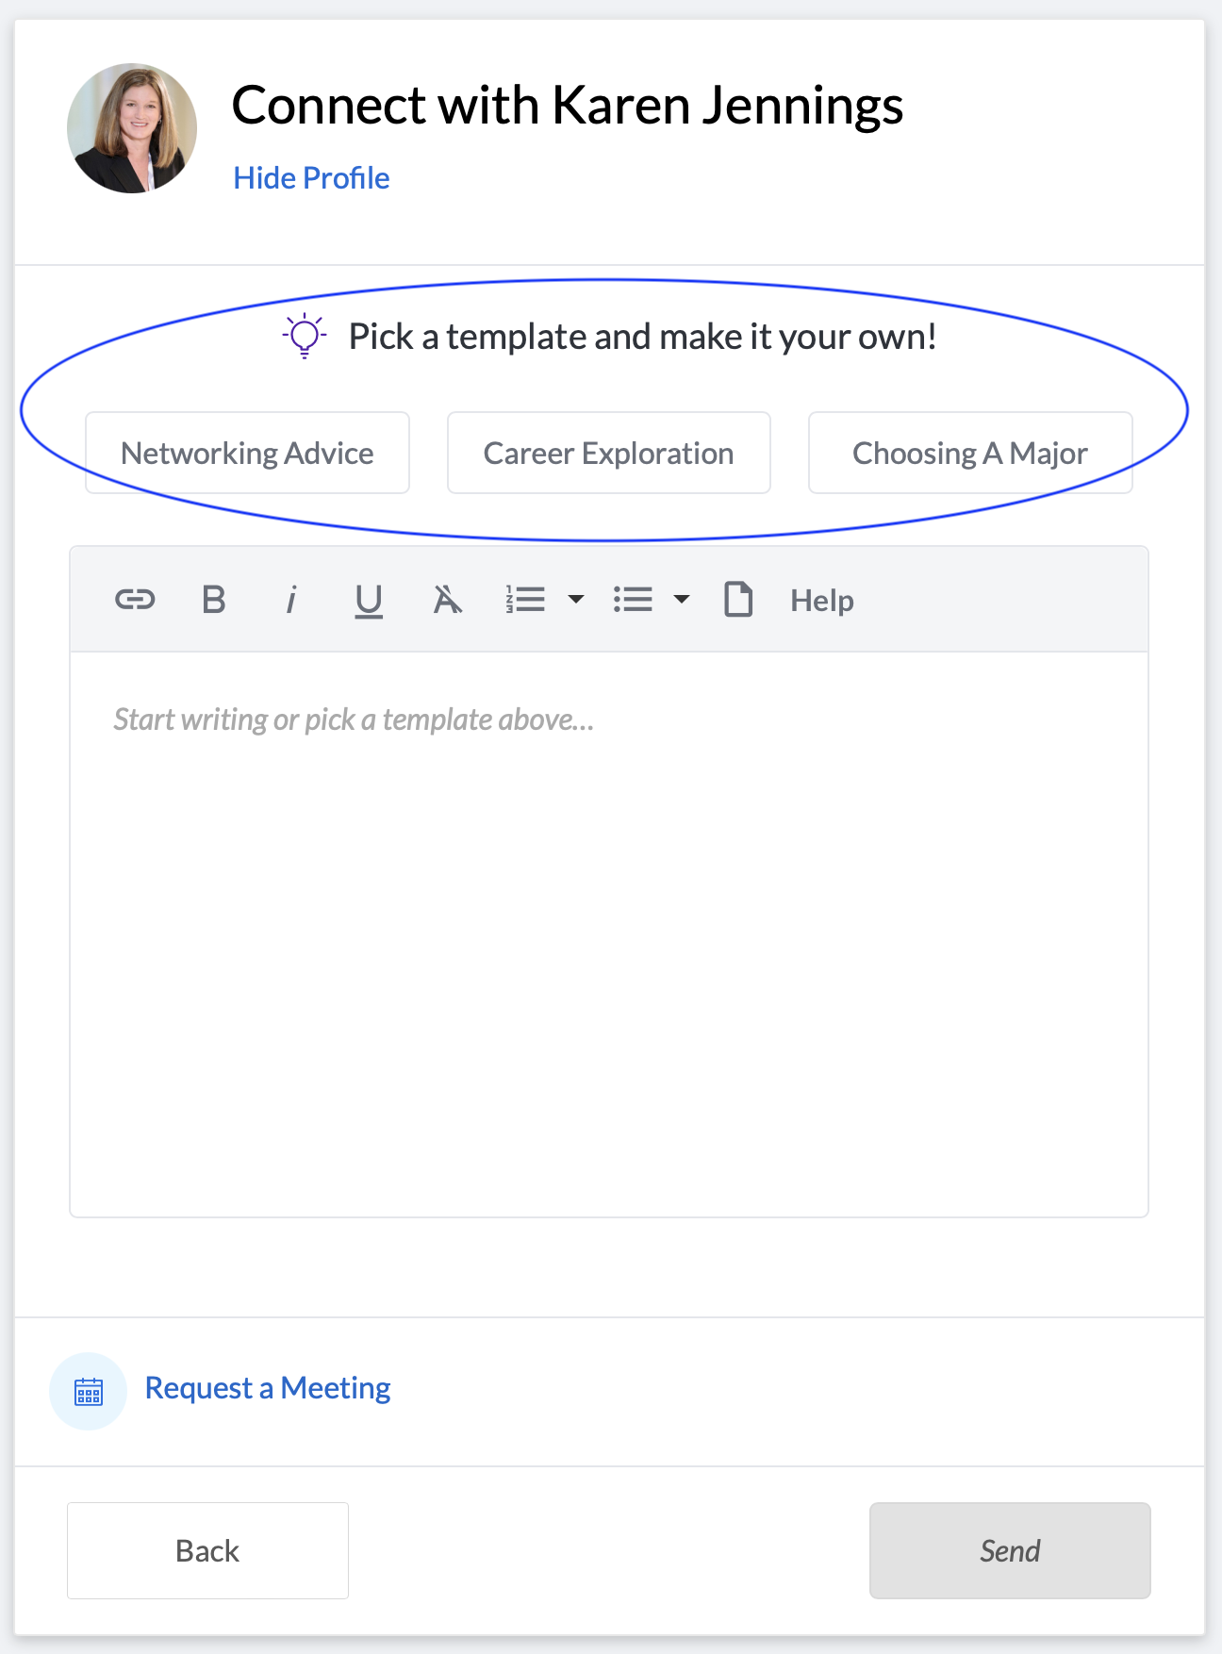Click the Request a Meeting link
This screenshot has width=1222, height=1654.
(268, 1388)
